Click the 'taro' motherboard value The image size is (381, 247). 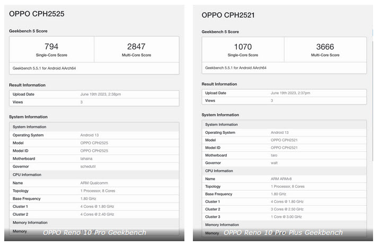(x=274, y=155)
